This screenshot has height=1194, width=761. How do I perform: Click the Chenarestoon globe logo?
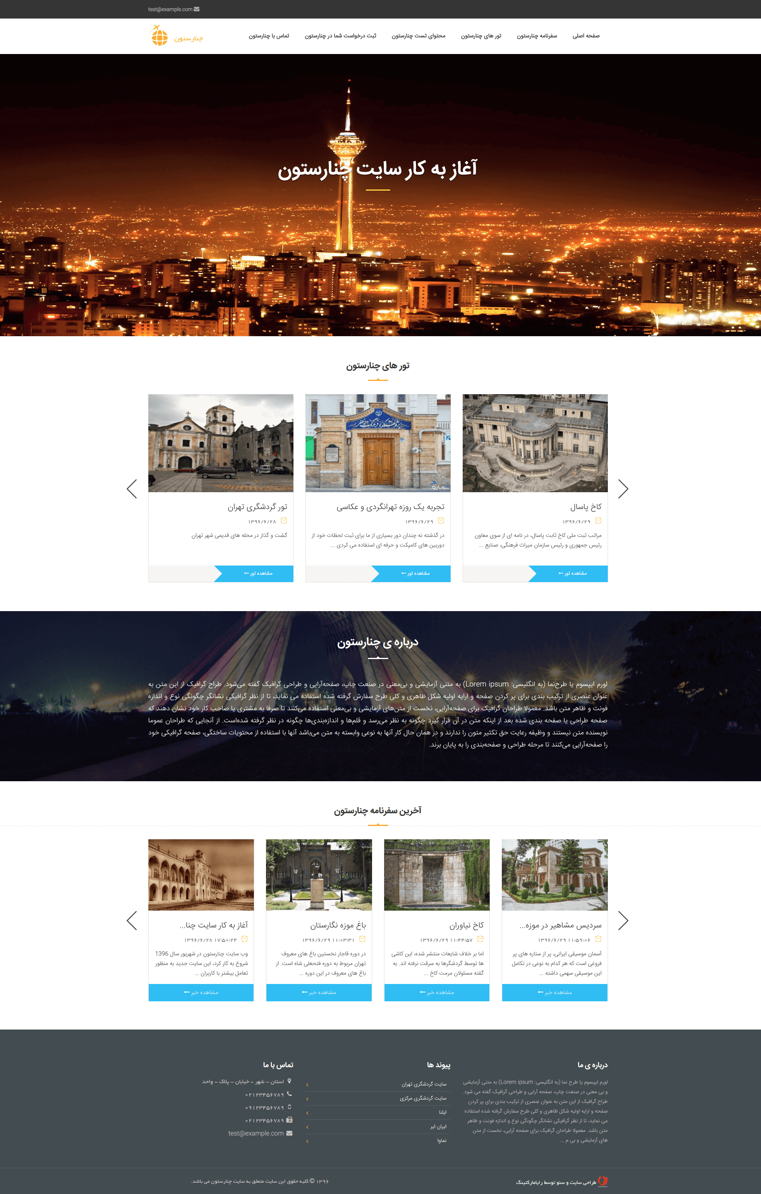point(159,36)
